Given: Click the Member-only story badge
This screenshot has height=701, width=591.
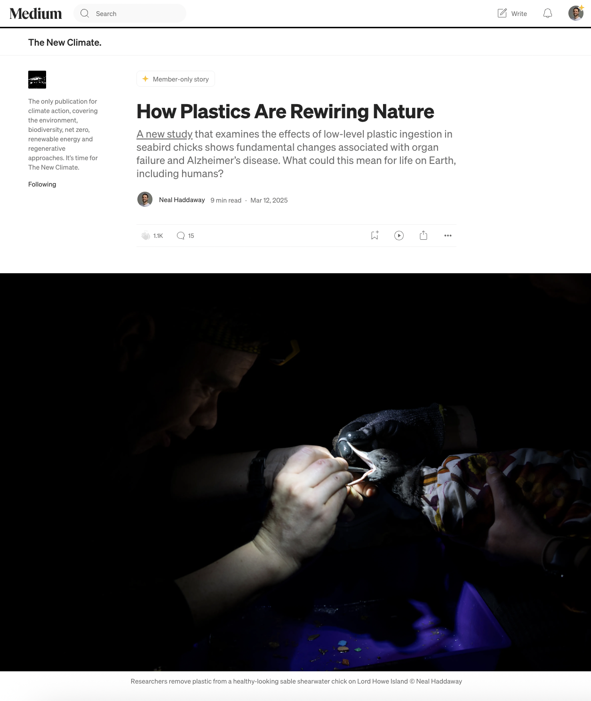Looking at the screenshot, I should point(176,79).
